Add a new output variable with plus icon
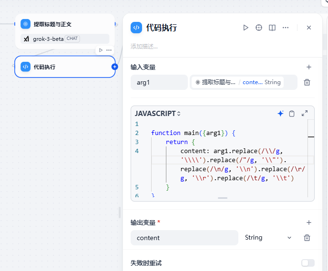This screenshot has height=271, width=328. coord(309,223)
